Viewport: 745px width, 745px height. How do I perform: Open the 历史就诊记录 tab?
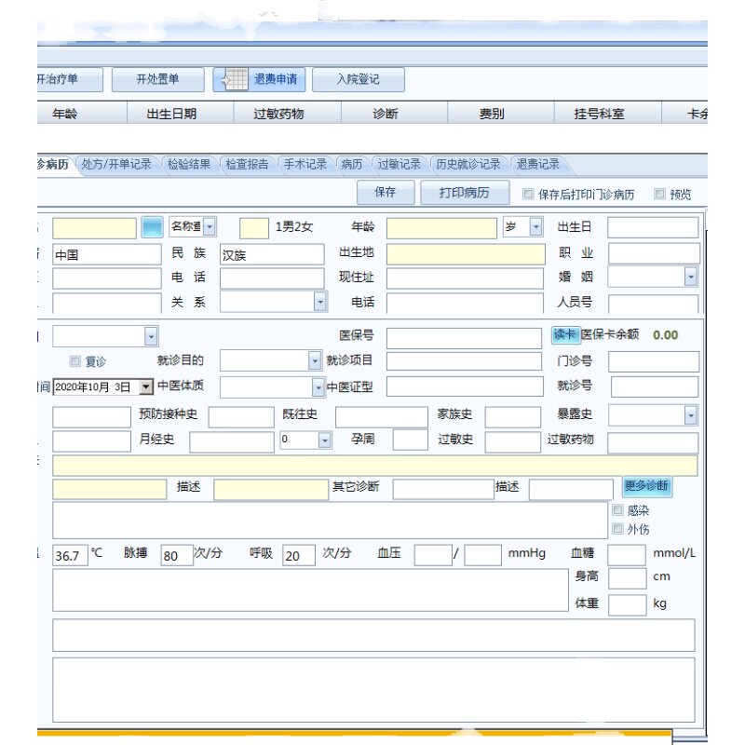tap(468, 165)
